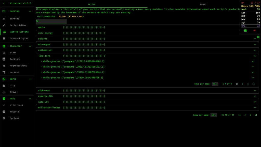This screenshot has height=147, width=261.
Task: Click the Stats bar chart icon
Action: tap(4, 53)
